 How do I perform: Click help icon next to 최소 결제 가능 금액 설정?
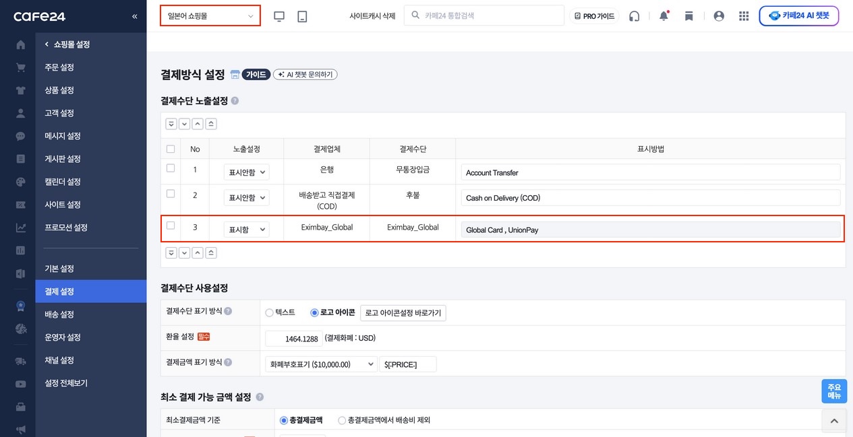coord(260,397)
